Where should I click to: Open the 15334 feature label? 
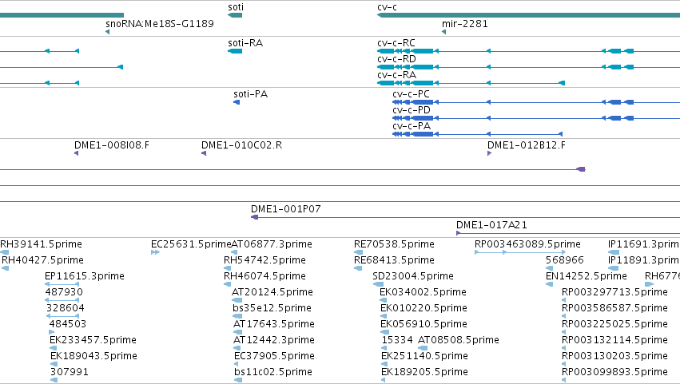(x=397, y=340)
